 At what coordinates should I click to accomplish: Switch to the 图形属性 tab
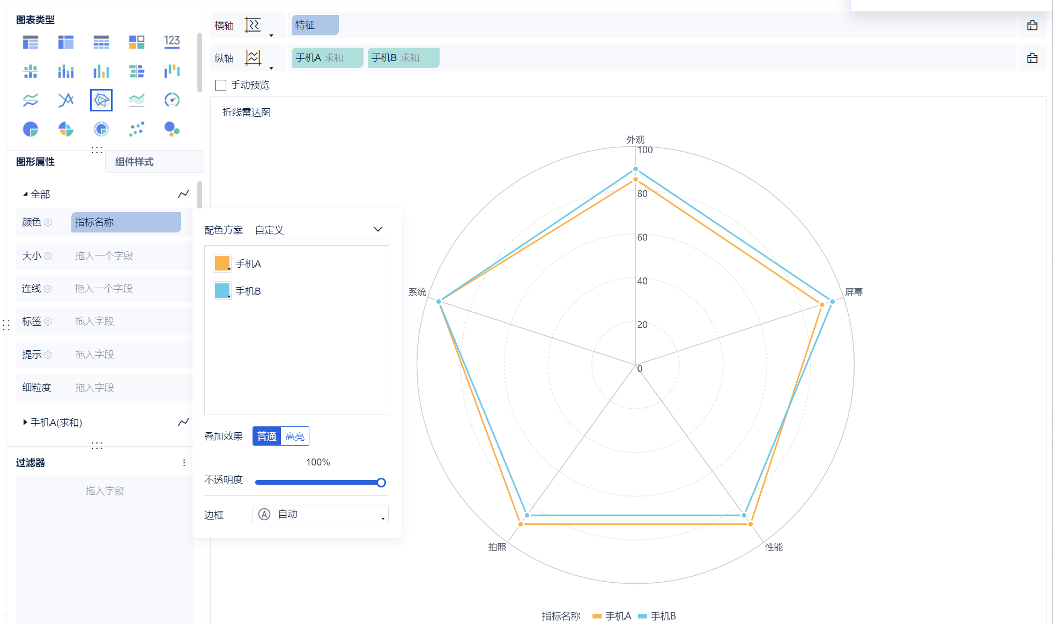point(35,162)
